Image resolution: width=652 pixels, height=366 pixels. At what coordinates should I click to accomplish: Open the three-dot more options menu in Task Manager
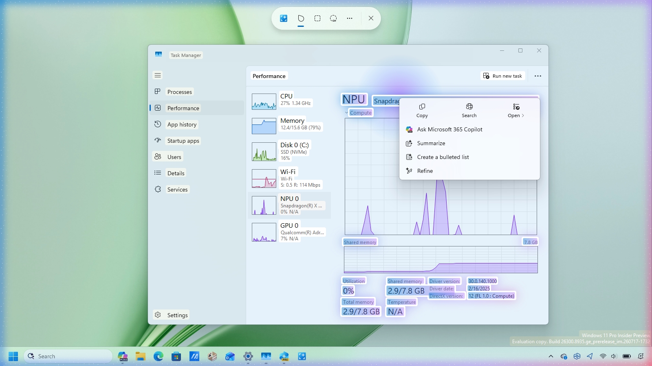coord(538,76)
